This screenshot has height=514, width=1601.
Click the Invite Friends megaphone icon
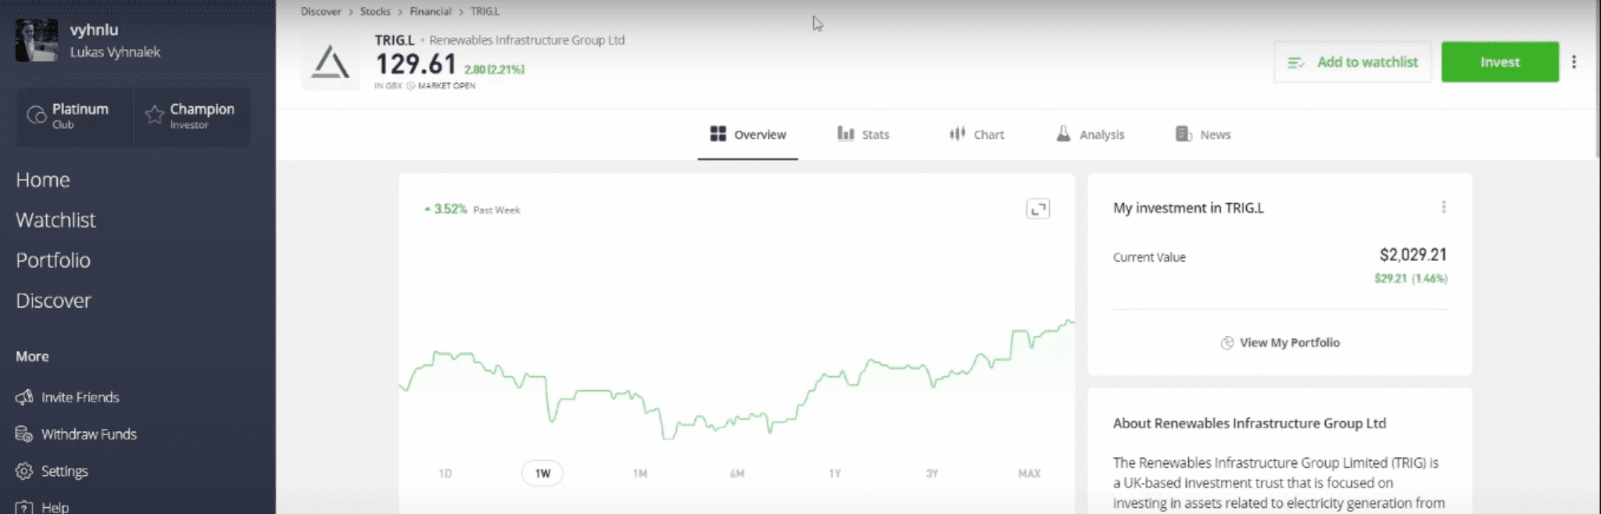pos(24,398)
